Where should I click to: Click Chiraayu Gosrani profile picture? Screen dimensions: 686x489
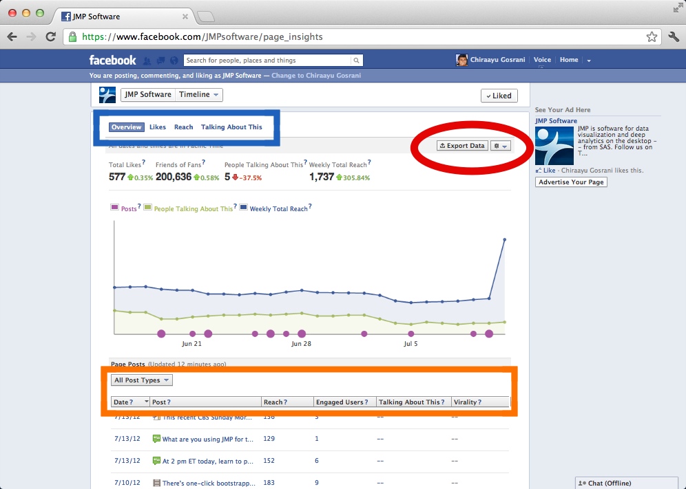(461, 60)
